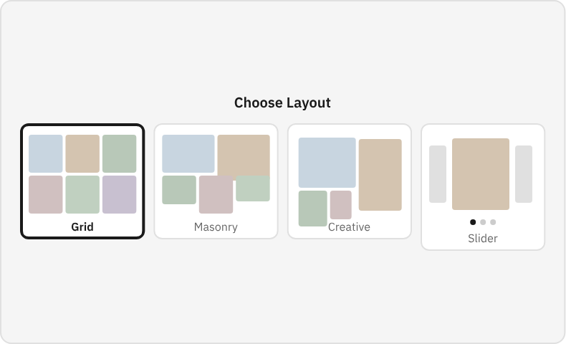The width and height of the screenshot is (566, 344).
Task: Click the Masonry label text
Action: click(216, 227)
